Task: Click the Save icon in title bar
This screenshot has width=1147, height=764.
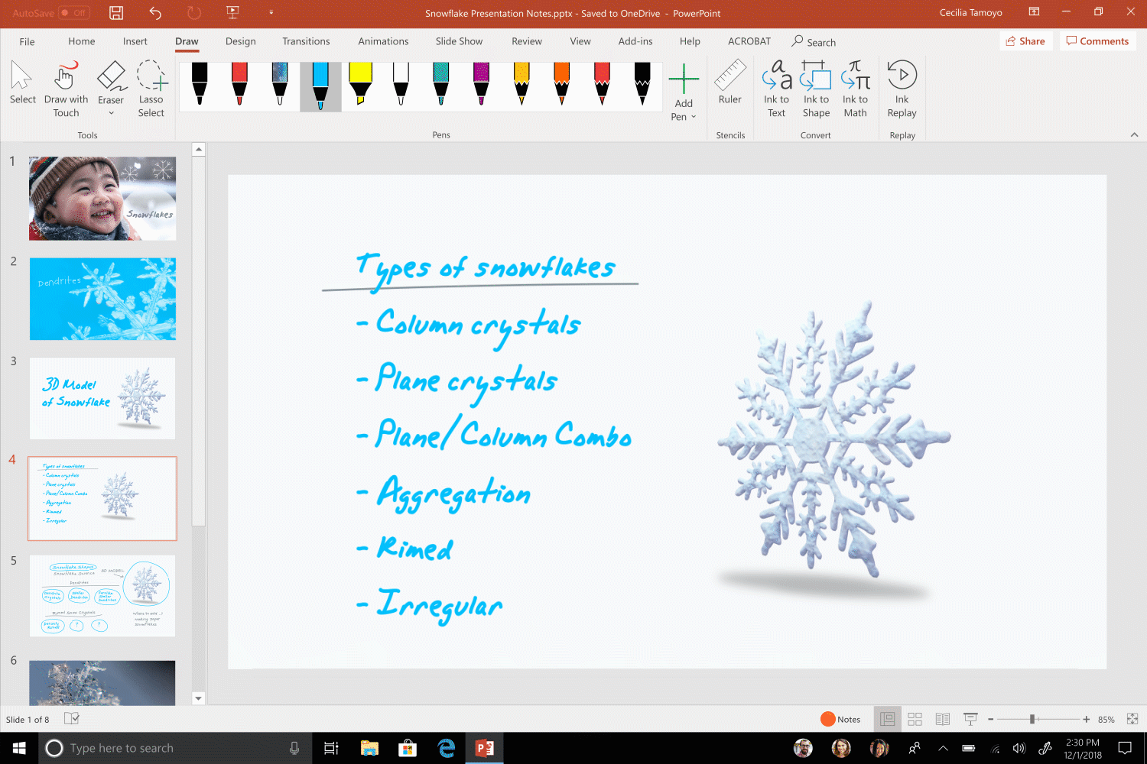Action: coord(116,13)
